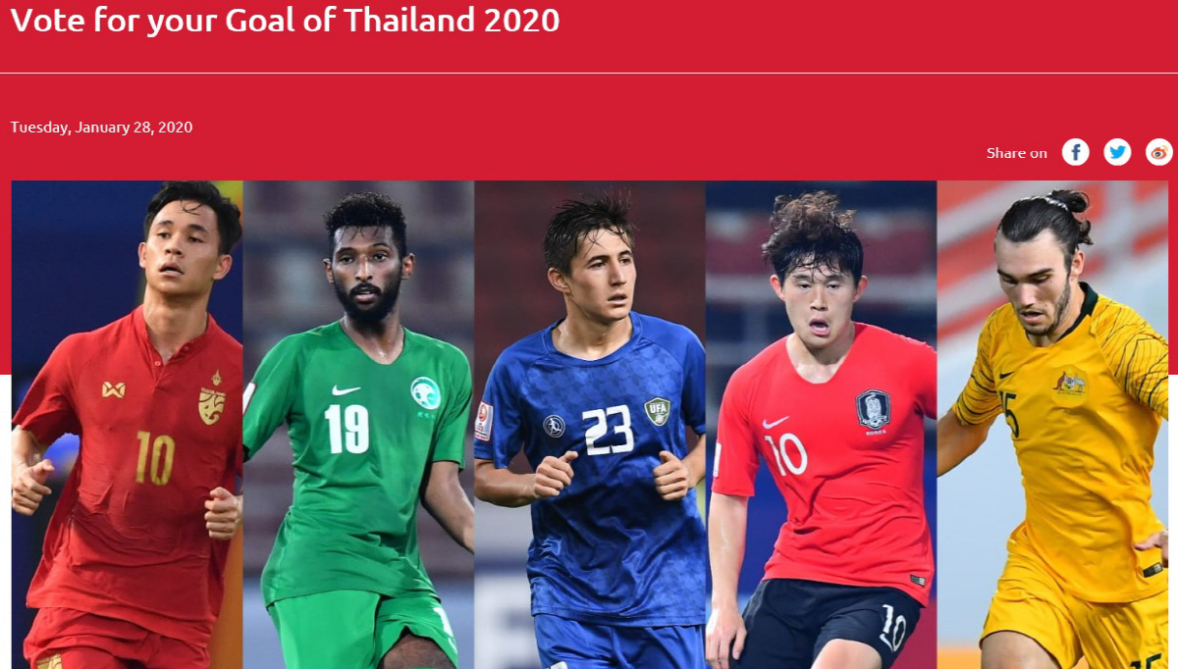
Task: Click the date Tuesday, January 28, 2020
Action: tap(101, 127)
